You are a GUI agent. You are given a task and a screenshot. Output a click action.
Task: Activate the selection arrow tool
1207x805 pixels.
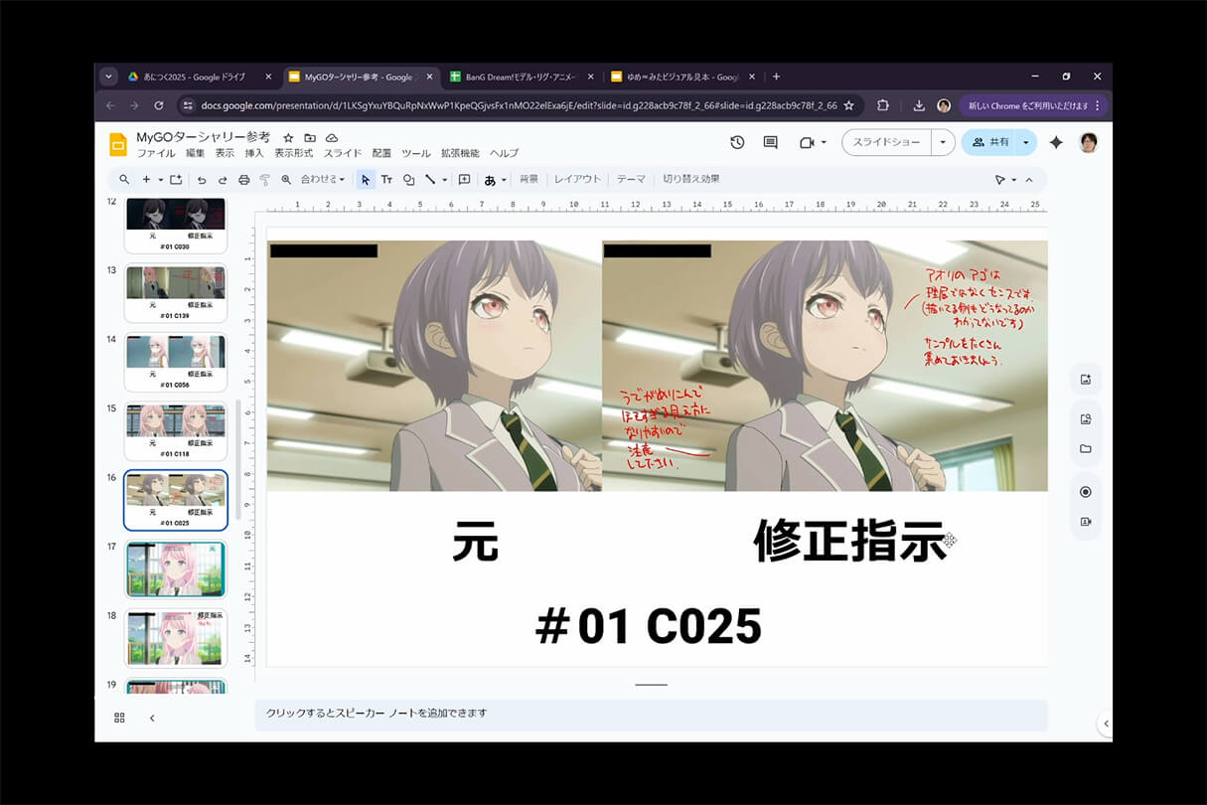[366, 180]
